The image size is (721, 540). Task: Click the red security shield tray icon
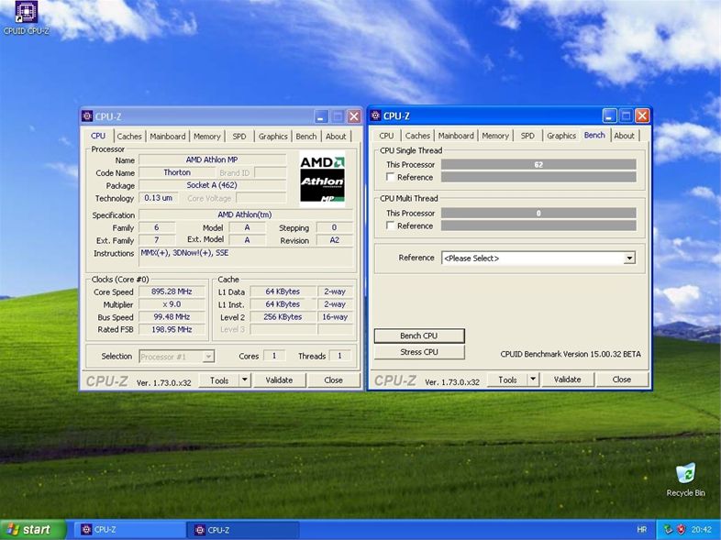click(x=681, y=529)
